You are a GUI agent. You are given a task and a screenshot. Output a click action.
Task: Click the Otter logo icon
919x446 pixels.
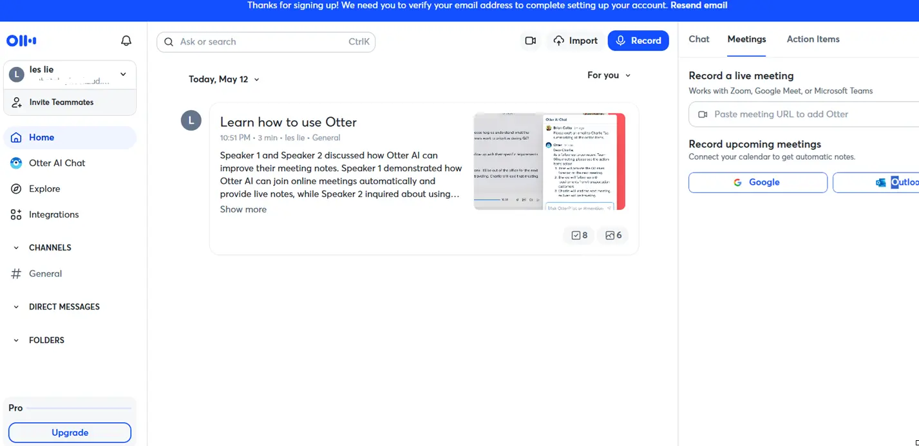point(21,41)
